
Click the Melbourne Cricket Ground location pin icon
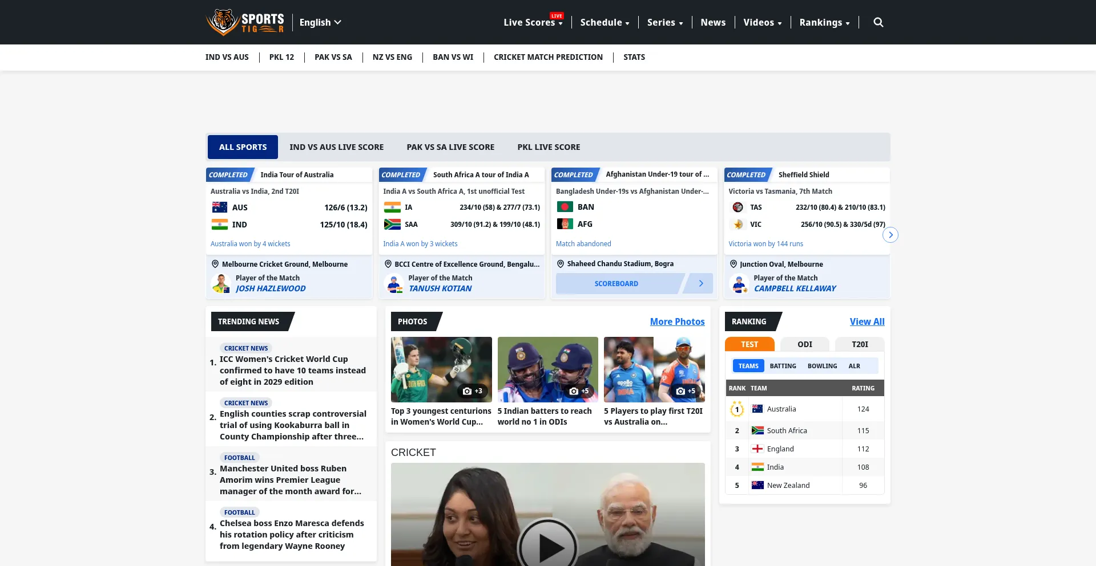point(215,264)
